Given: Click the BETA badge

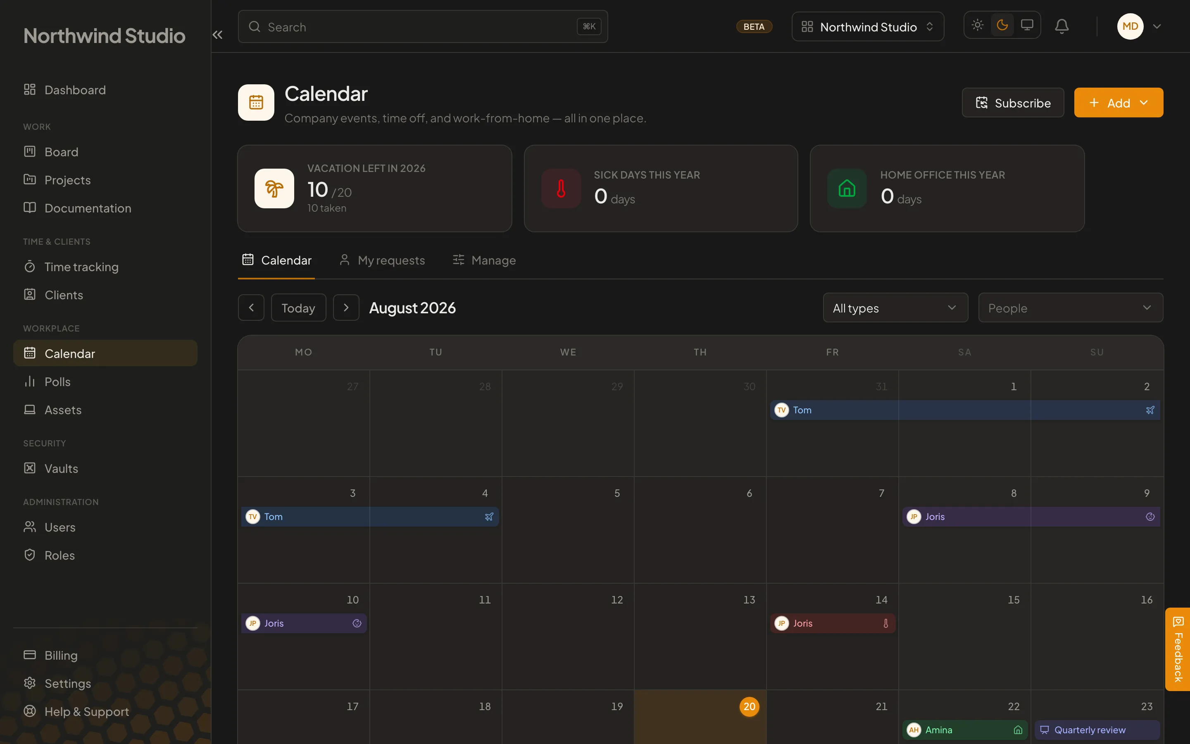Looking at the screenshot, I should point(754,26).
